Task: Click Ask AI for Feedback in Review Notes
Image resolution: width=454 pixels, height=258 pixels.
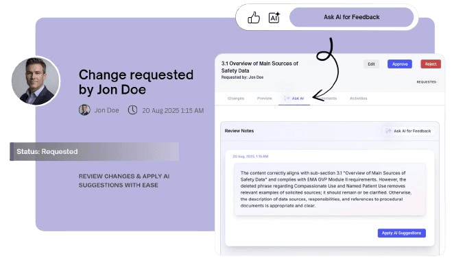Action: click(x=408, y=131)
